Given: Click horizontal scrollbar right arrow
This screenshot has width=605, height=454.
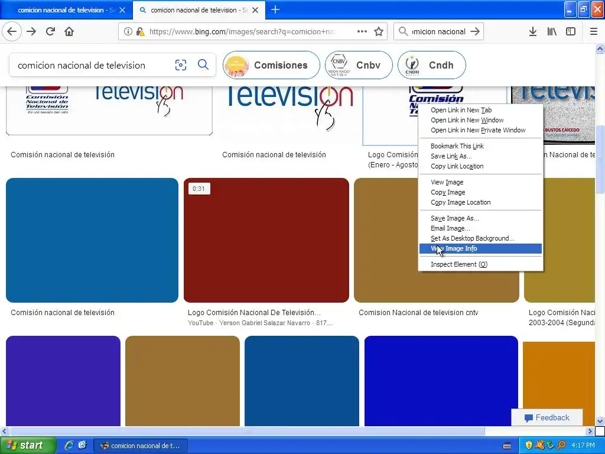Looking at the screenshot, I should [x=590, y=431].
